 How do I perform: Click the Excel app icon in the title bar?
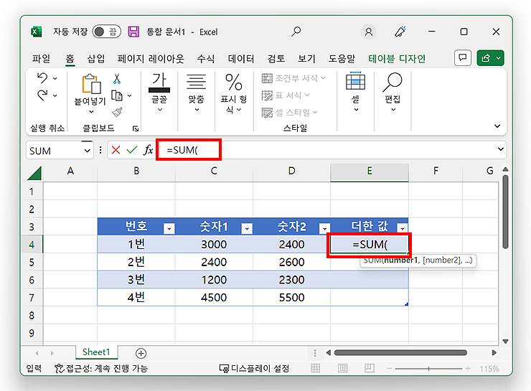36,32
